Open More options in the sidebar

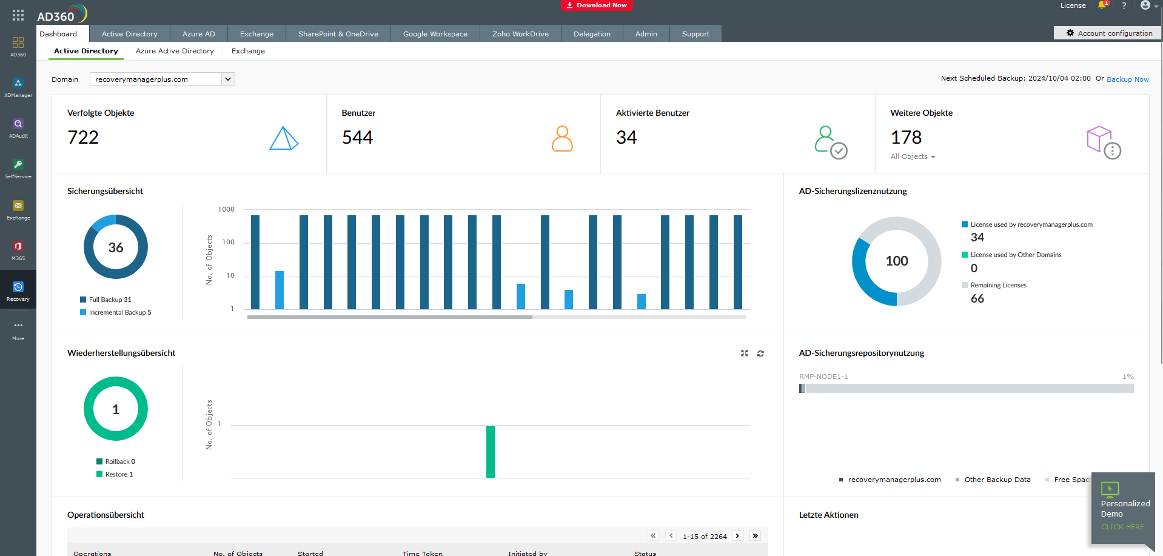pyautogui.click(x=18, y=330)
